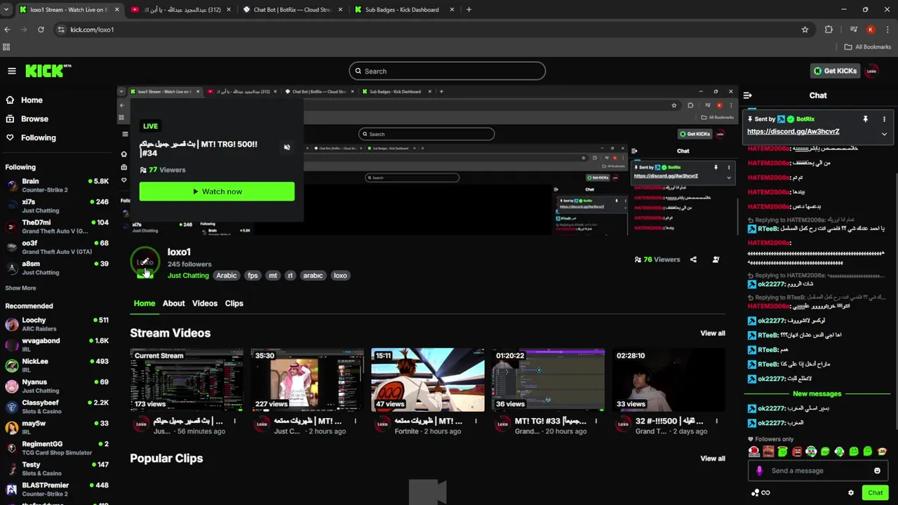The width and height of the screenshot is (898, 505).
Task: Open the Discord invite link
Action: point(793,132)
